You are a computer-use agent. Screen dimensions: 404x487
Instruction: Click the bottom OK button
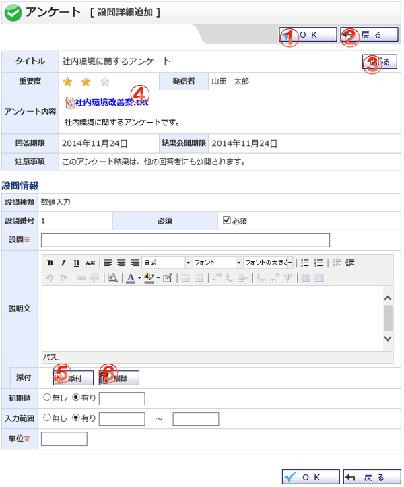coord(311,477)
